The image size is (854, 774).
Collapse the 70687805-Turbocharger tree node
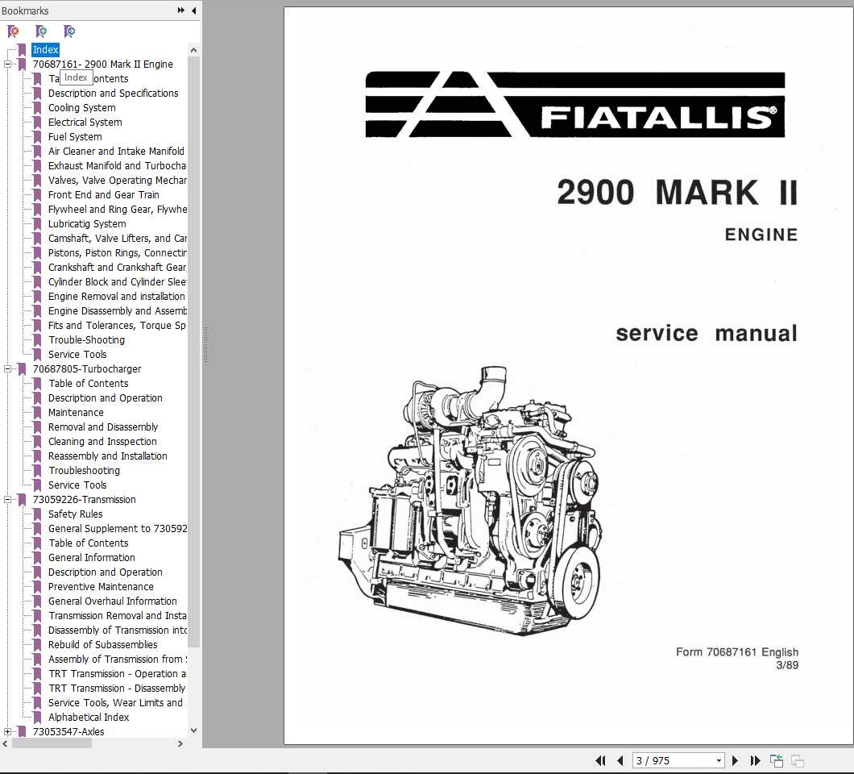point(8,369)
